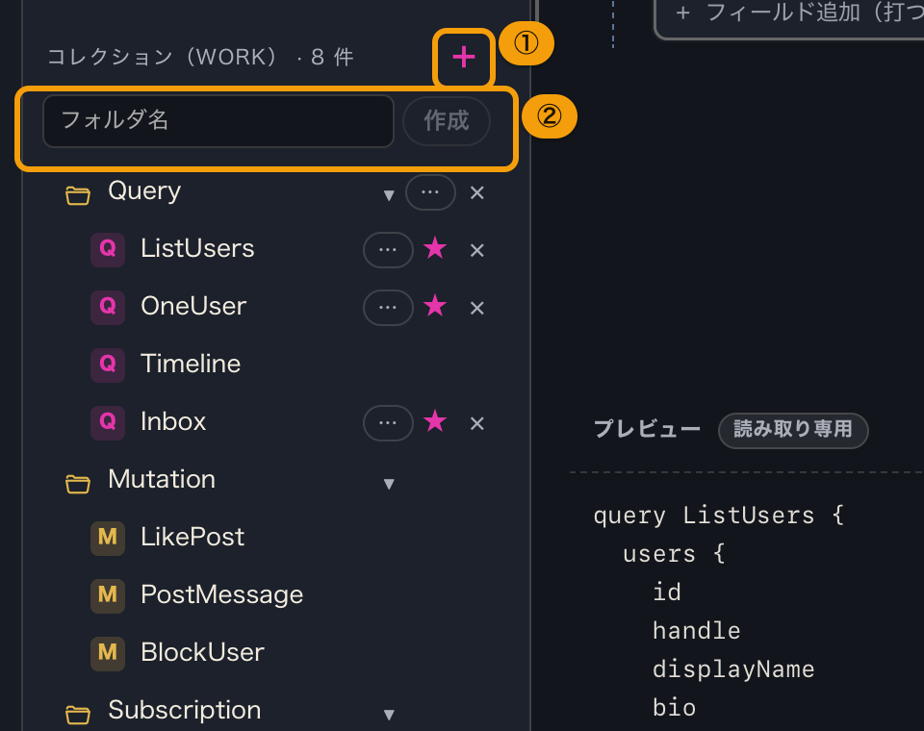Select the LikePost mutation
Image resolution: width=924 pixels, height=731 pixels.
192,537
